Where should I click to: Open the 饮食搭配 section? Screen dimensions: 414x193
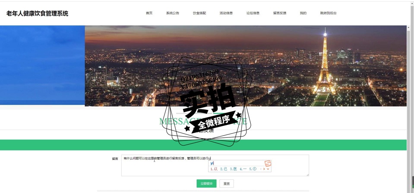click(199, 13)
